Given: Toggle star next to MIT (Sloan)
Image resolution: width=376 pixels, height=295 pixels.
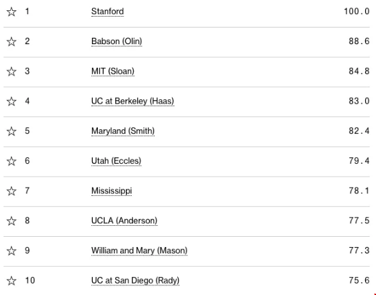Looking at the screenshot, I should pos(12,71).
